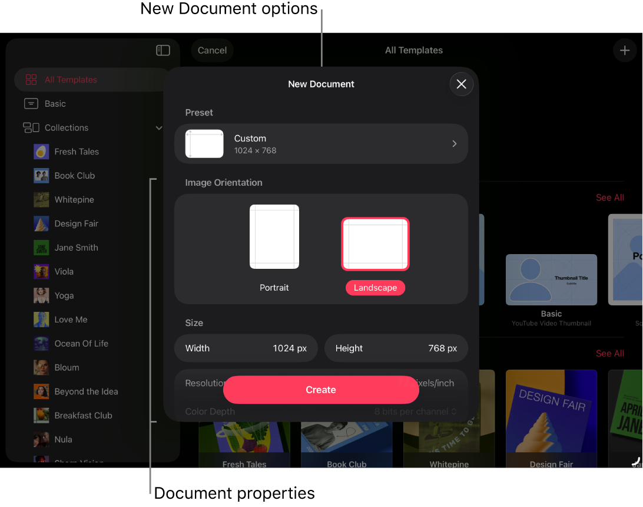
Task: Tap the plus icon to add new document
Action: pos(625,50)
